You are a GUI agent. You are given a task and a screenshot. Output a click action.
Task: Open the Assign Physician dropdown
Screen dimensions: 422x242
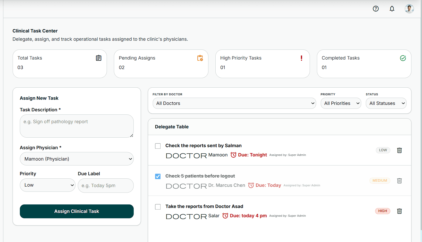coord(77,159)
